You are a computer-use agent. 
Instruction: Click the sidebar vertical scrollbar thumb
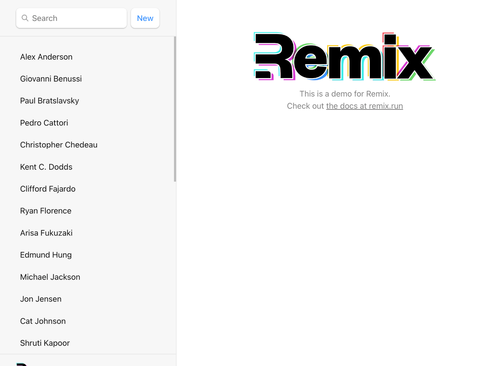click(175, 109)
